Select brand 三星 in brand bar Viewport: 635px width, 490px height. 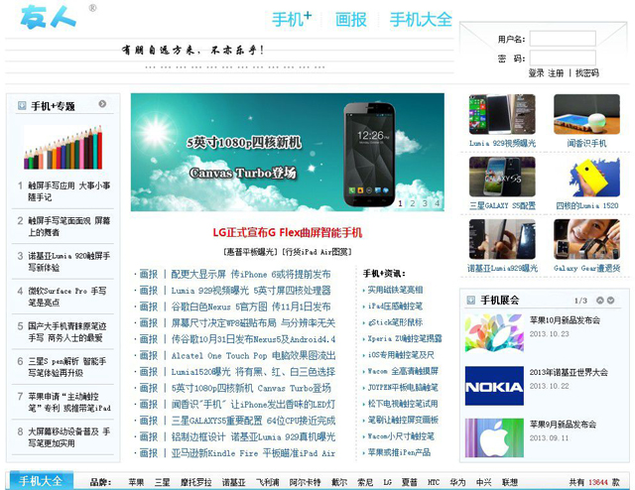(x=162, y=482)
